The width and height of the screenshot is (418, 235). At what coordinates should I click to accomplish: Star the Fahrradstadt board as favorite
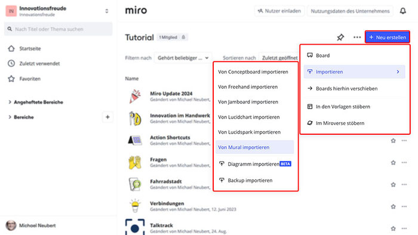(x=393, y=184)
